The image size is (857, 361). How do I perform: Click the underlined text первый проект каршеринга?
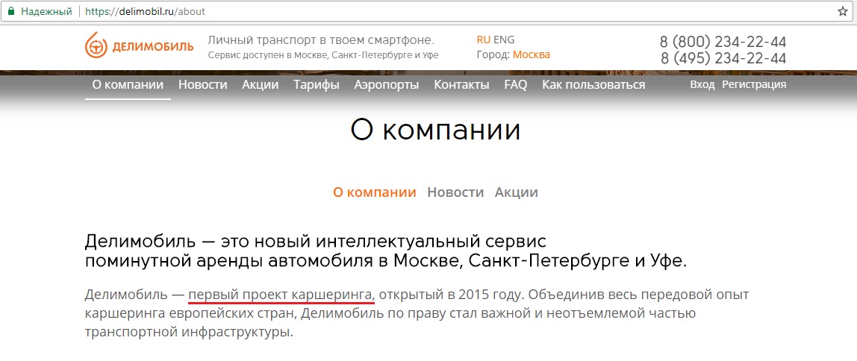(x=281, y=295)
